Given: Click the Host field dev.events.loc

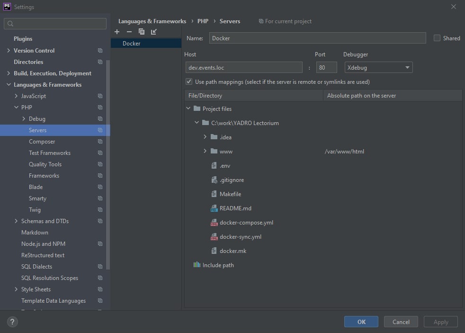Looking at the screenshot, I should pos(244,68).
